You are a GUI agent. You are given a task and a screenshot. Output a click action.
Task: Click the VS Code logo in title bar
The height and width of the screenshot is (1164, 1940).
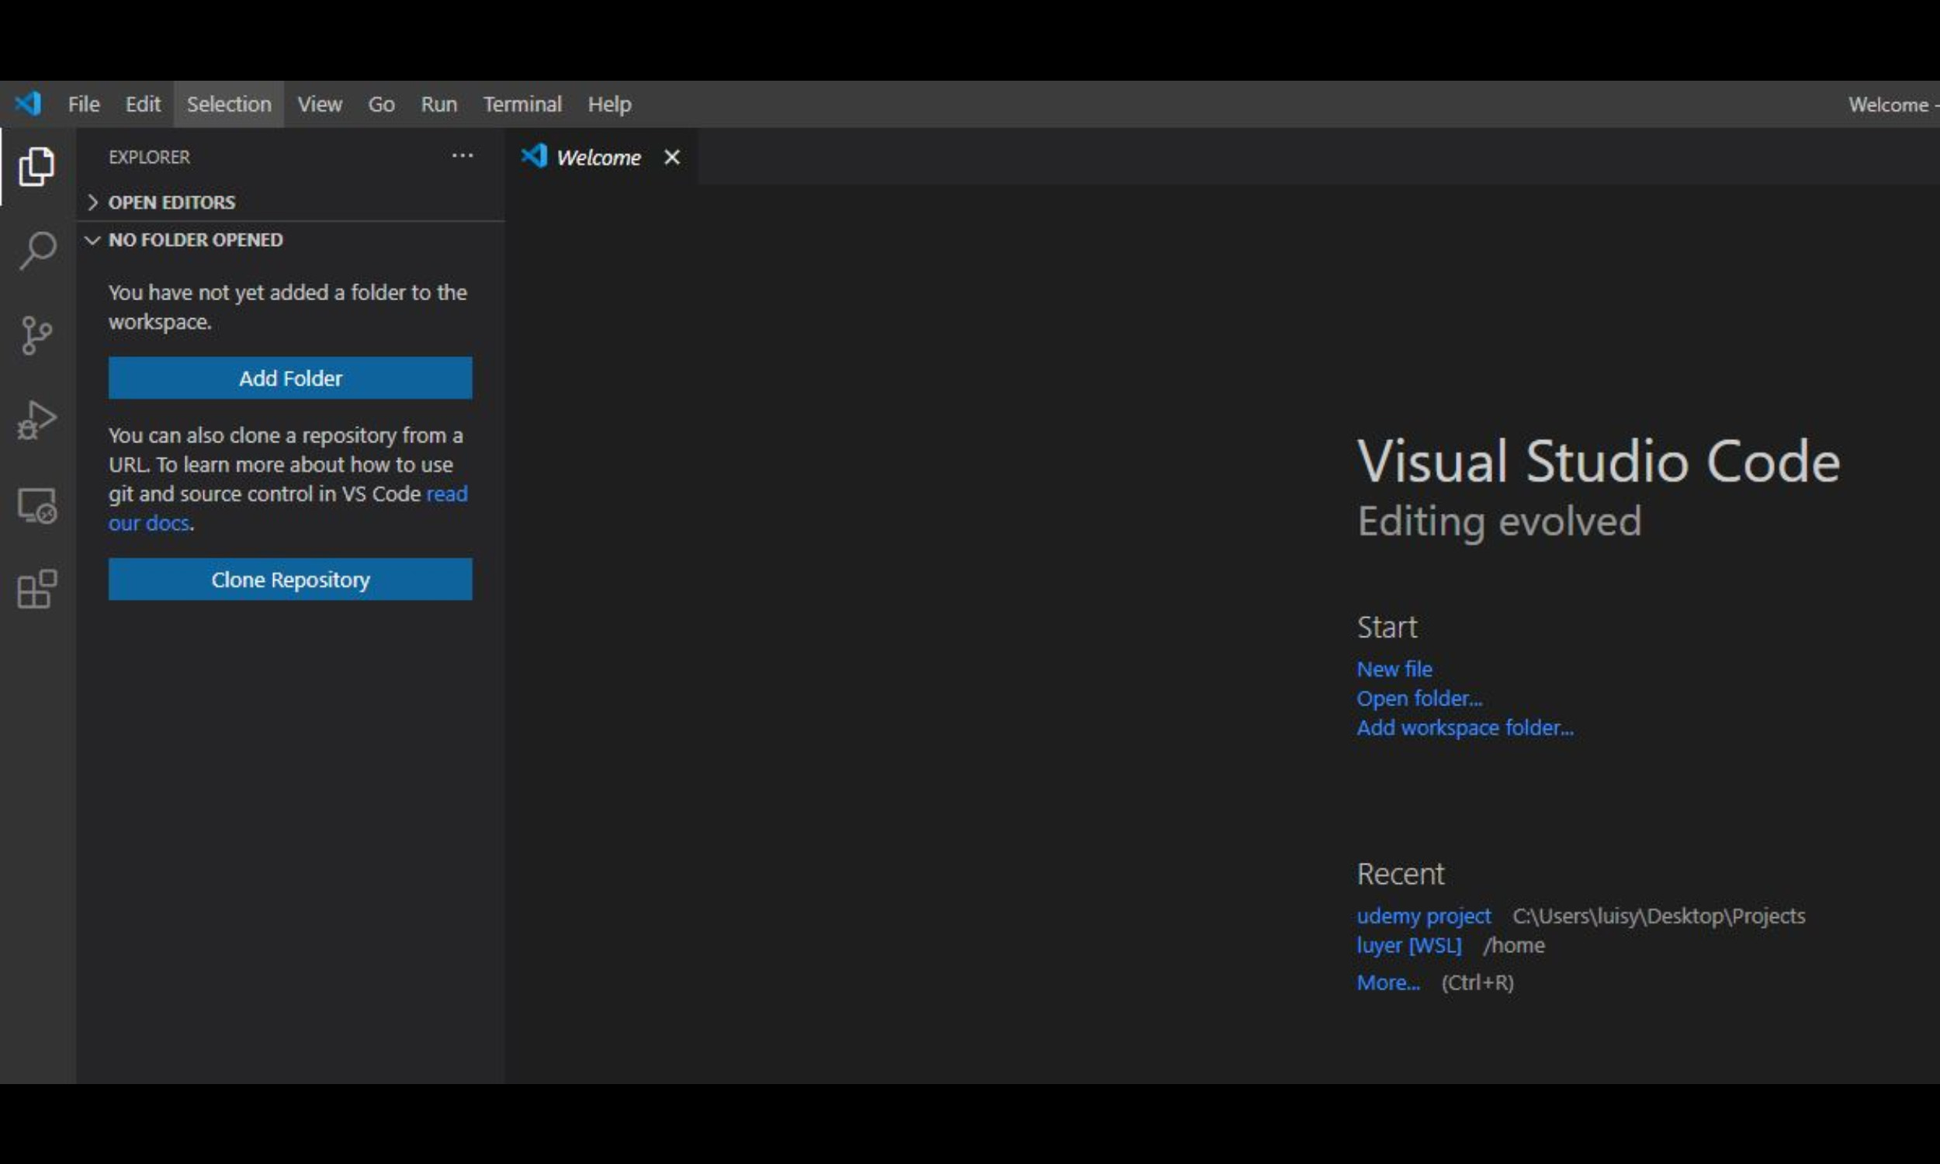[x=28, y=103]
